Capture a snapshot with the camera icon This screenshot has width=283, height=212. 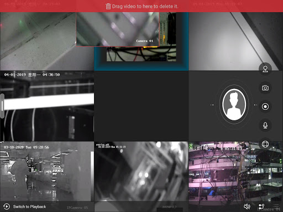pos(265,88)
